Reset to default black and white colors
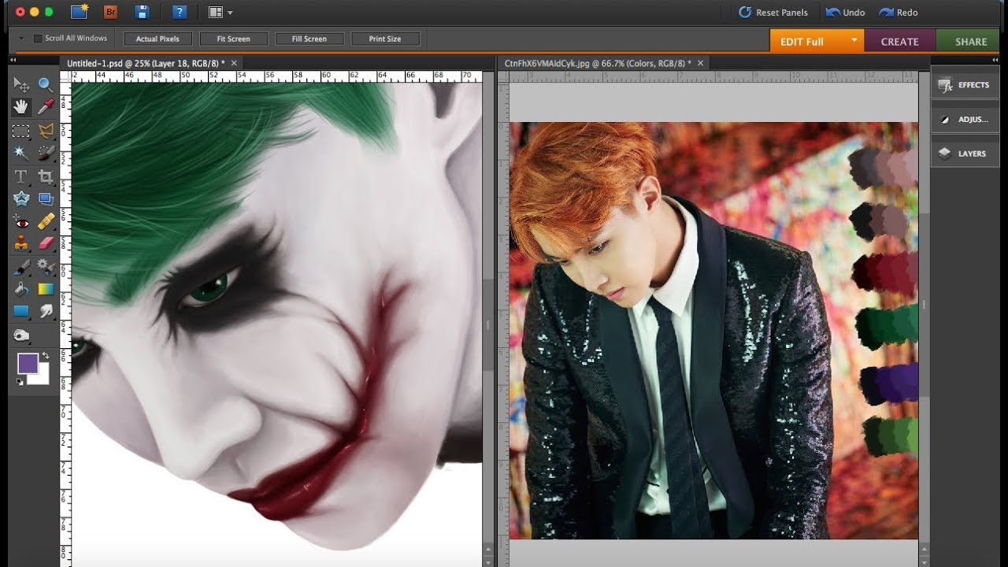The image size is (1008, 567). pyautogui.click(x=20, y=382)
